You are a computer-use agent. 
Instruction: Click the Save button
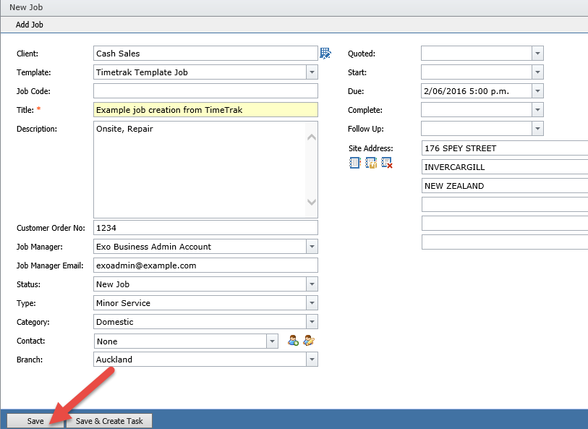click(35, 421)
